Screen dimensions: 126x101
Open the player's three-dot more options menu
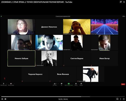120,99
